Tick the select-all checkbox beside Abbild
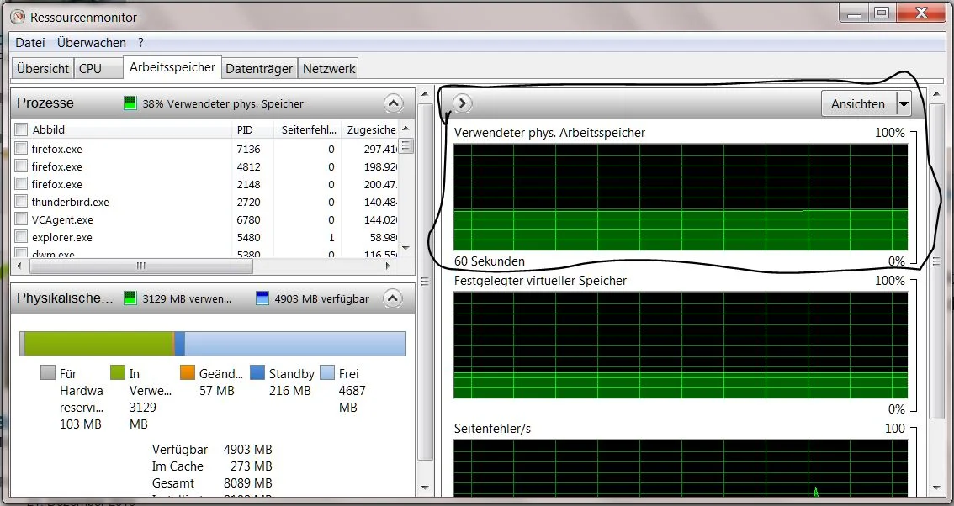Image resolution: width=954 pixels, height=506 pixels. tap(21, 129)
